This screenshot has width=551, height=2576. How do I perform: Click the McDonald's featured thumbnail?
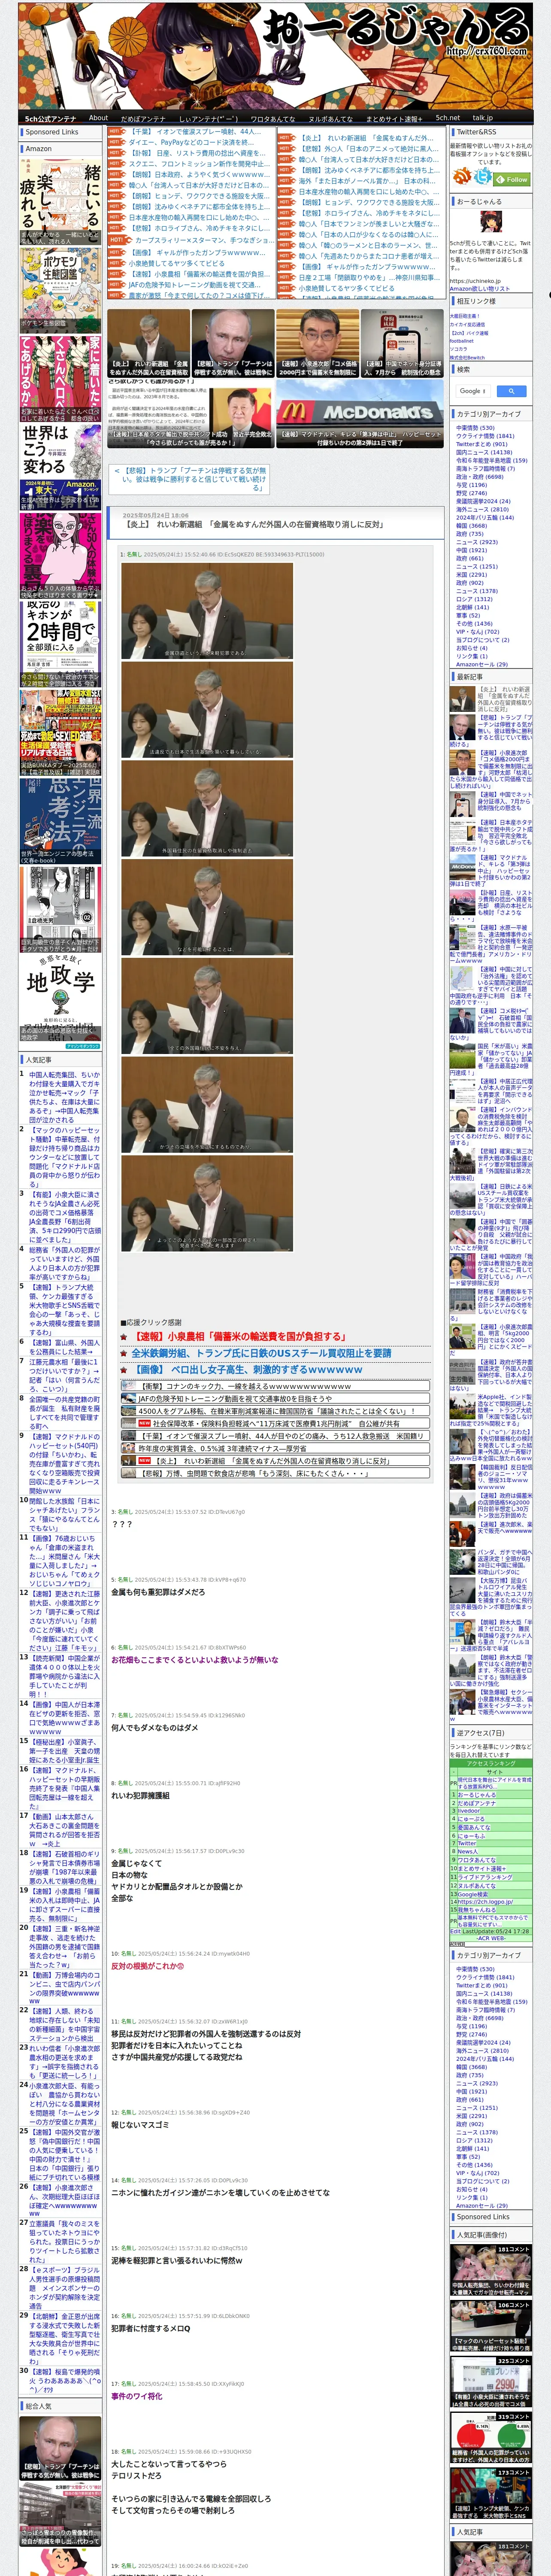[360, 412]
